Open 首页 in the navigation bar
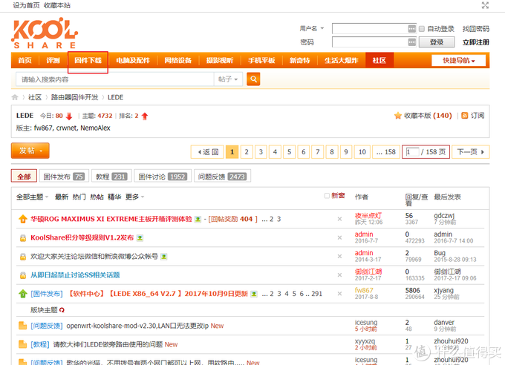This screenshot has width=505, height=365. (x=25, y=61)
